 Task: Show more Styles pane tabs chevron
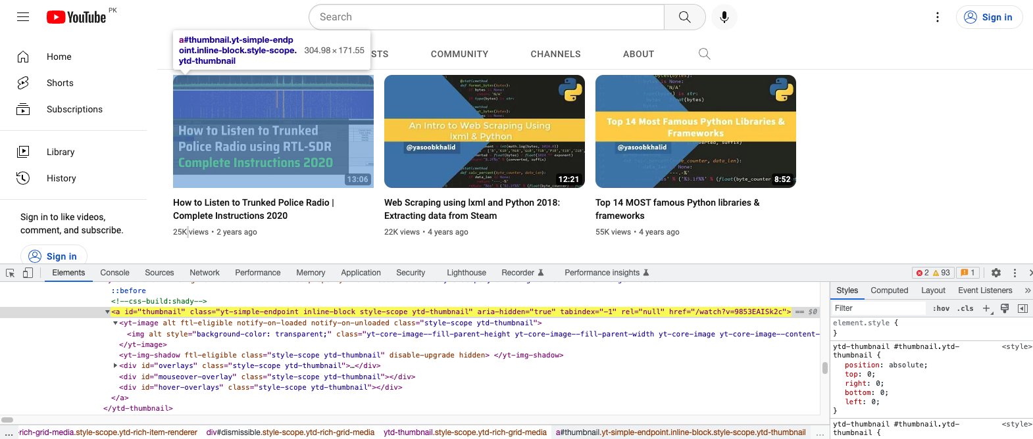(1027, 290)
